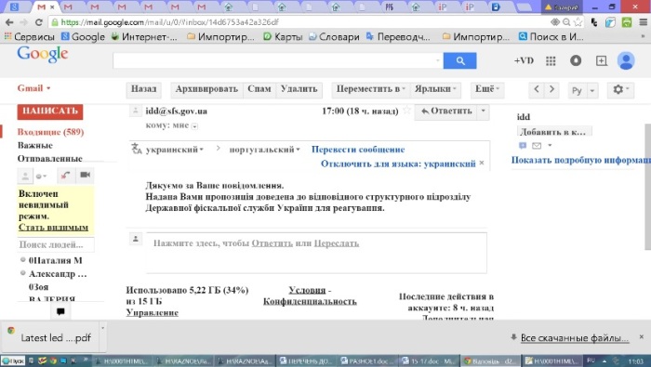Click Управление storage link
The image size is (651, 367).
[152, 313]
